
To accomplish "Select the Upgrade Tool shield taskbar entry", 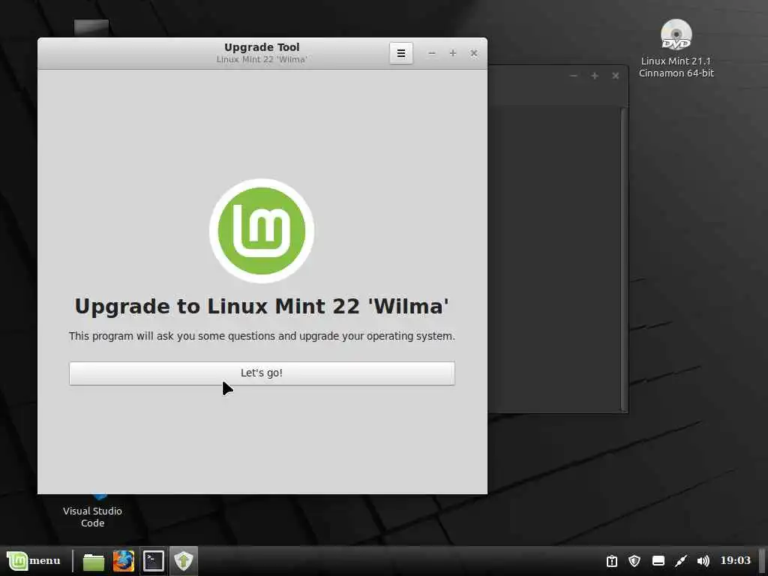I will pos(184,561).
